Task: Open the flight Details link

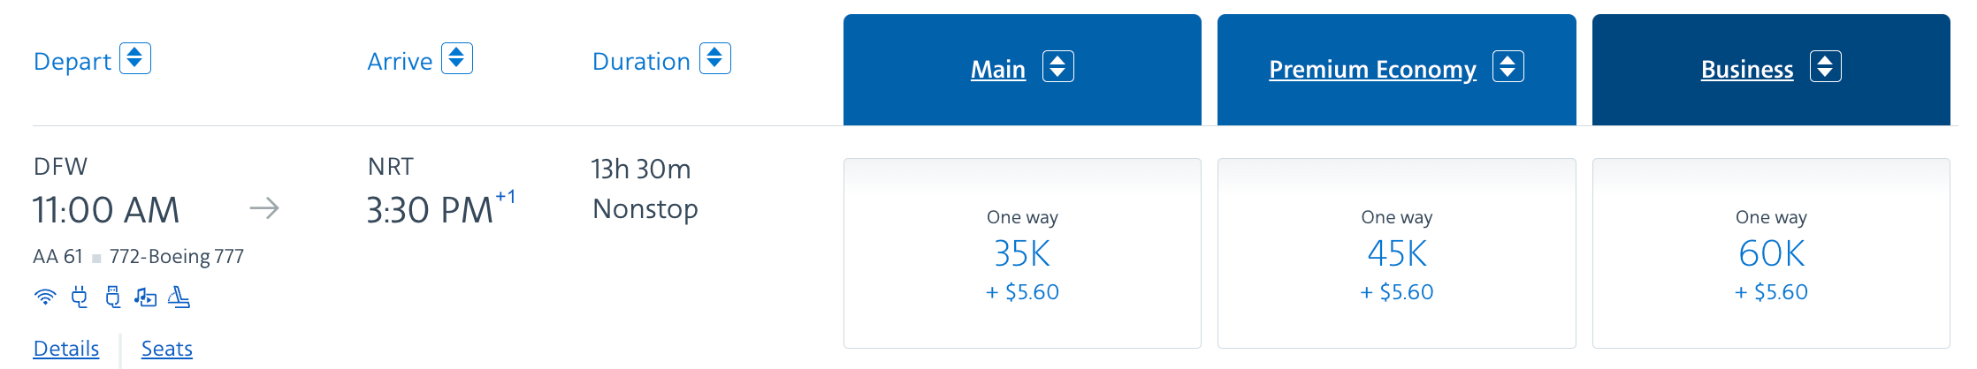Action: click(66, 349)
